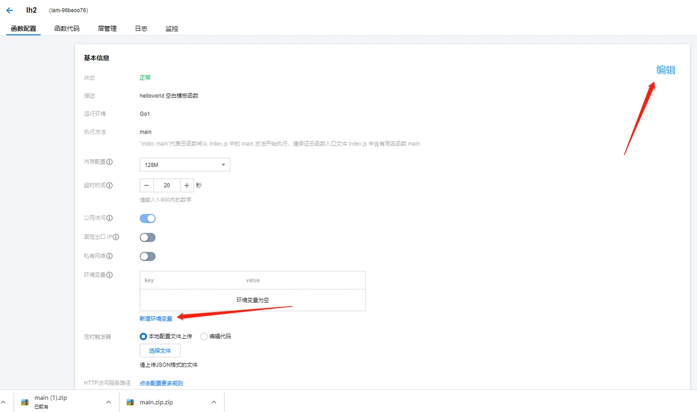Turn on the 私有网络 toggle

148,256
